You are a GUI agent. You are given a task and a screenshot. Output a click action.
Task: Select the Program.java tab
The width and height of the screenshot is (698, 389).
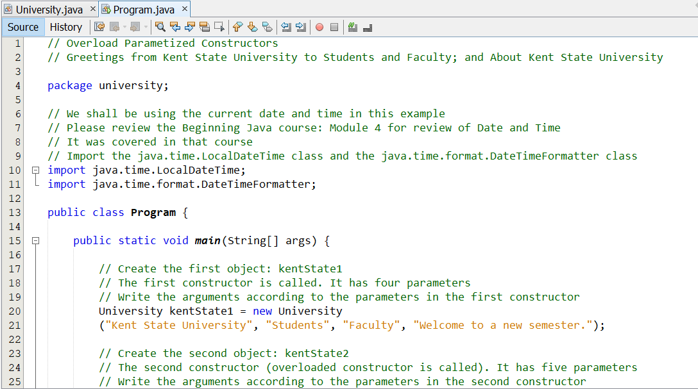(x=144, y=10)
